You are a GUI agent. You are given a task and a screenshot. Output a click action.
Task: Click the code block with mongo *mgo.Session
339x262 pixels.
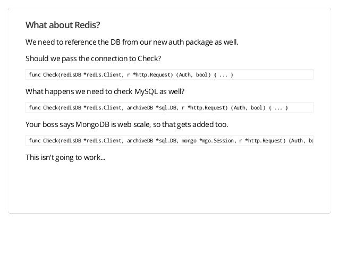(x=170, y=140)
